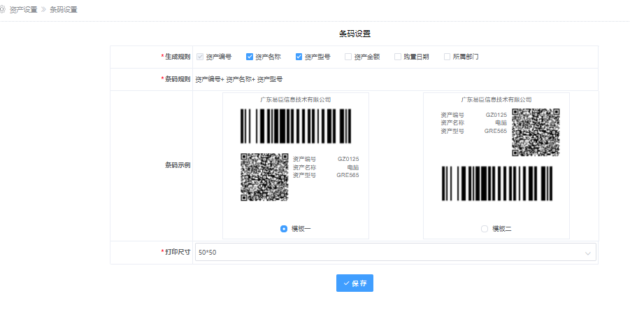Click GRE565 value in template two
The image size is (630, 317).
point(496,131)
